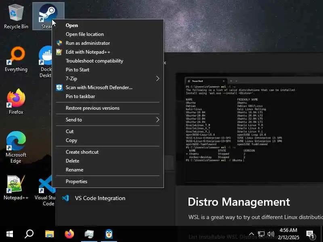Show hidden system tray icons
Viewport: 323px width, 242px height.
click(x=252, y=234)
